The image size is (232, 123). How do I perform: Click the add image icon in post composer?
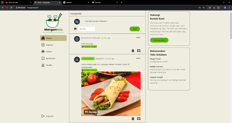(75, 29)
